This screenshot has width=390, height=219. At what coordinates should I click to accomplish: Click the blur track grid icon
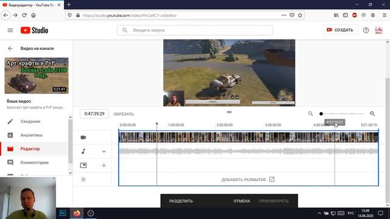83,179
